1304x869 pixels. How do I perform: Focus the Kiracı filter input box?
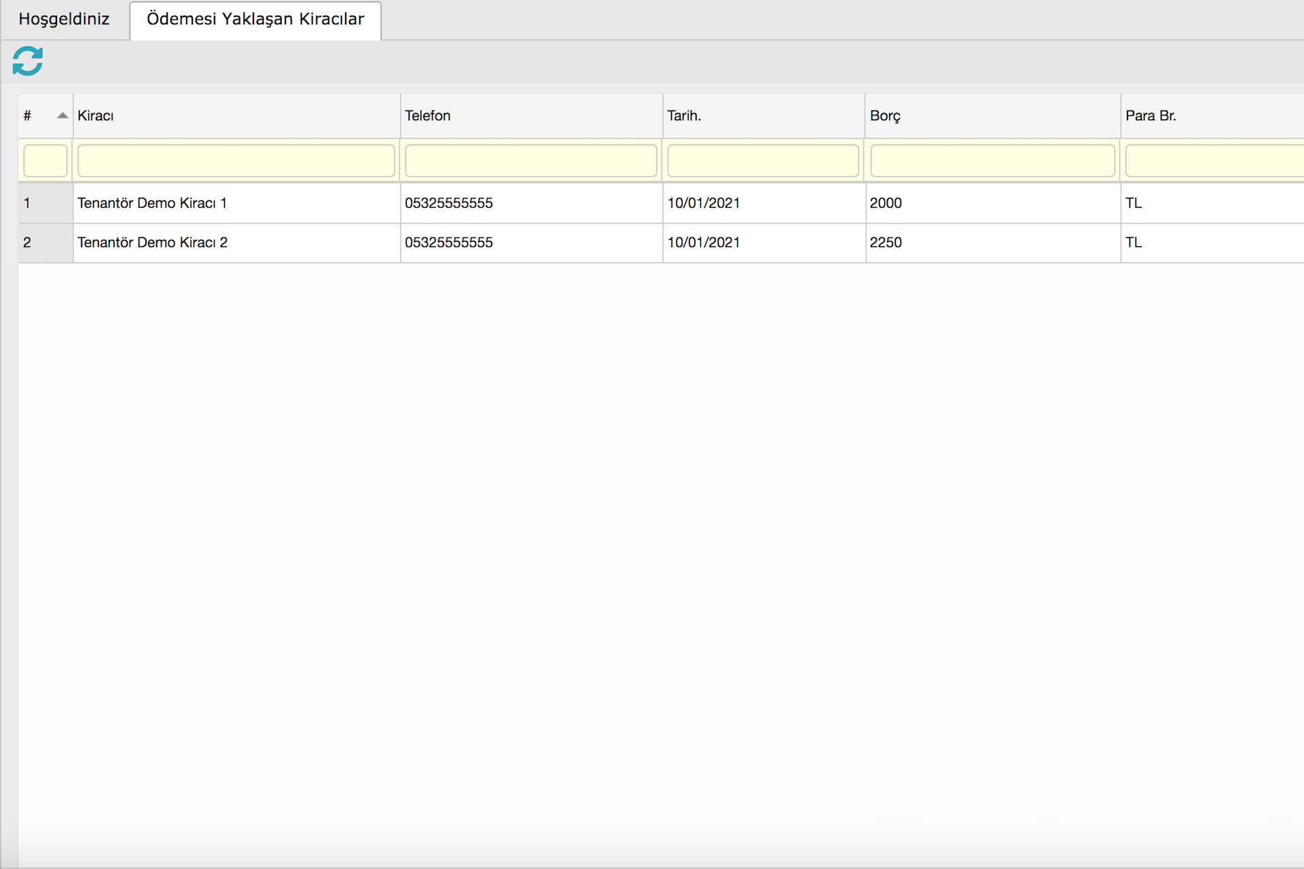(236, 161)
